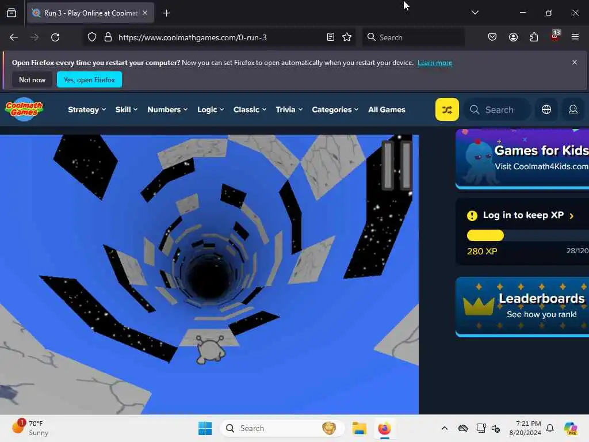Reload the current page
Image resolution: width=589 pixels, height=442 pixels.
(55, 37)
